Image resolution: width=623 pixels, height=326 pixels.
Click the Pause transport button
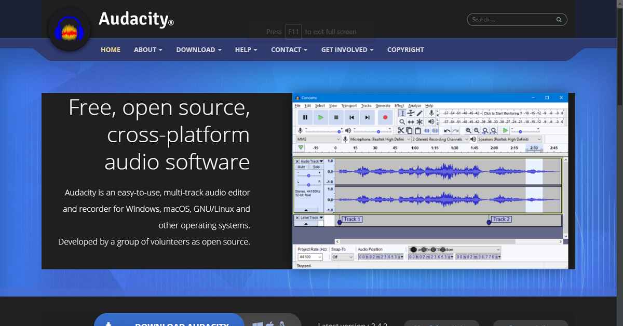(x=305, y=118)
